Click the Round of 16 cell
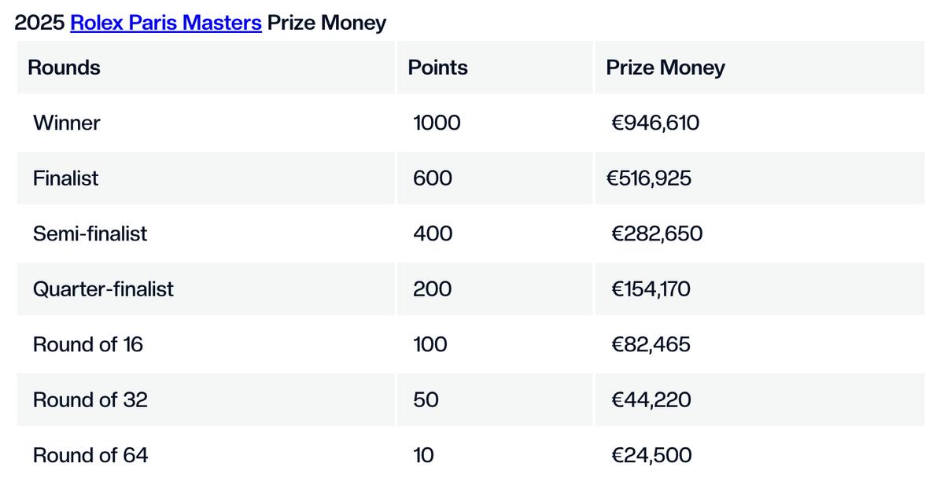 click(88, 344)
